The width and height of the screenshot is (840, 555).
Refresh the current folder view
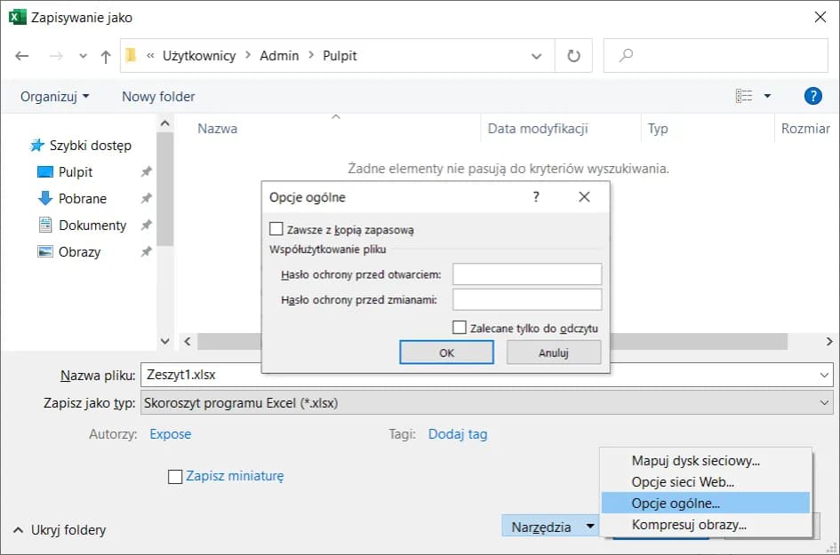572,55
